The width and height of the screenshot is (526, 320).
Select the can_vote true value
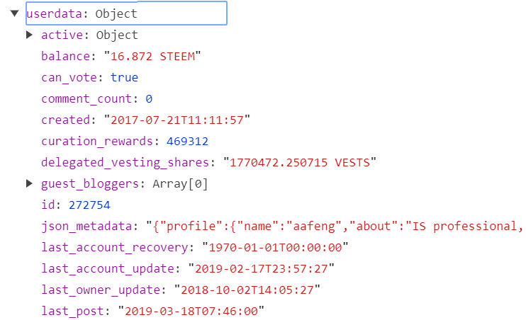point(124,77)
